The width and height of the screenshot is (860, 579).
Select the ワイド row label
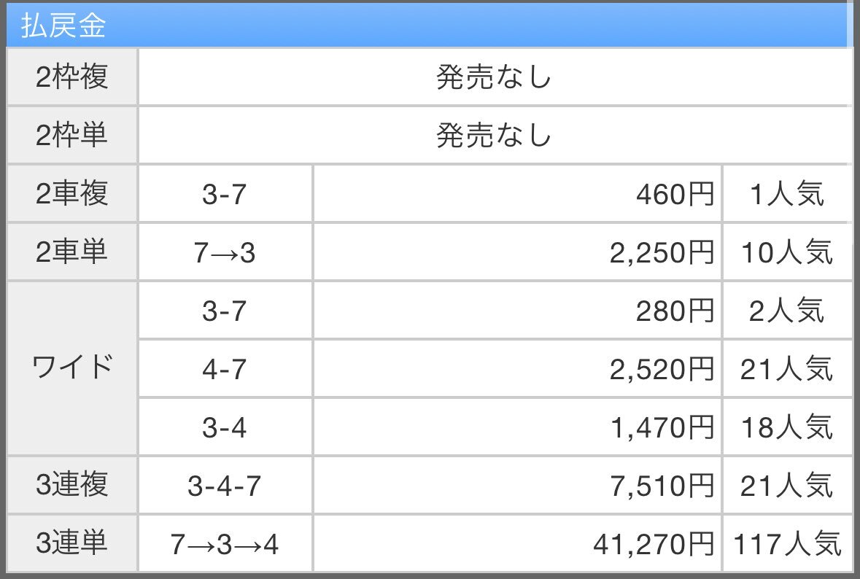pos(72,368)
